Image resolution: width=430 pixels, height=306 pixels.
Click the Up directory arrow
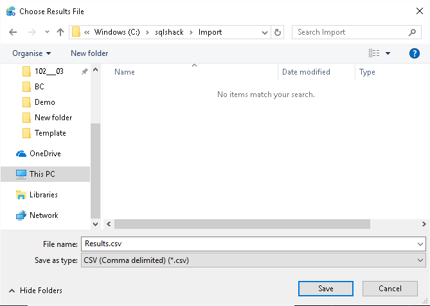(60, 32)
